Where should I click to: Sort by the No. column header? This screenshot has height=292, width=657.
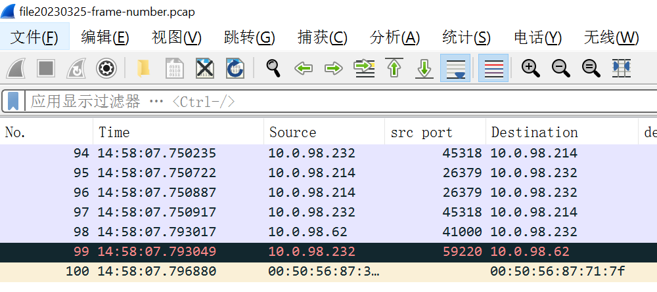pos(46,133)
